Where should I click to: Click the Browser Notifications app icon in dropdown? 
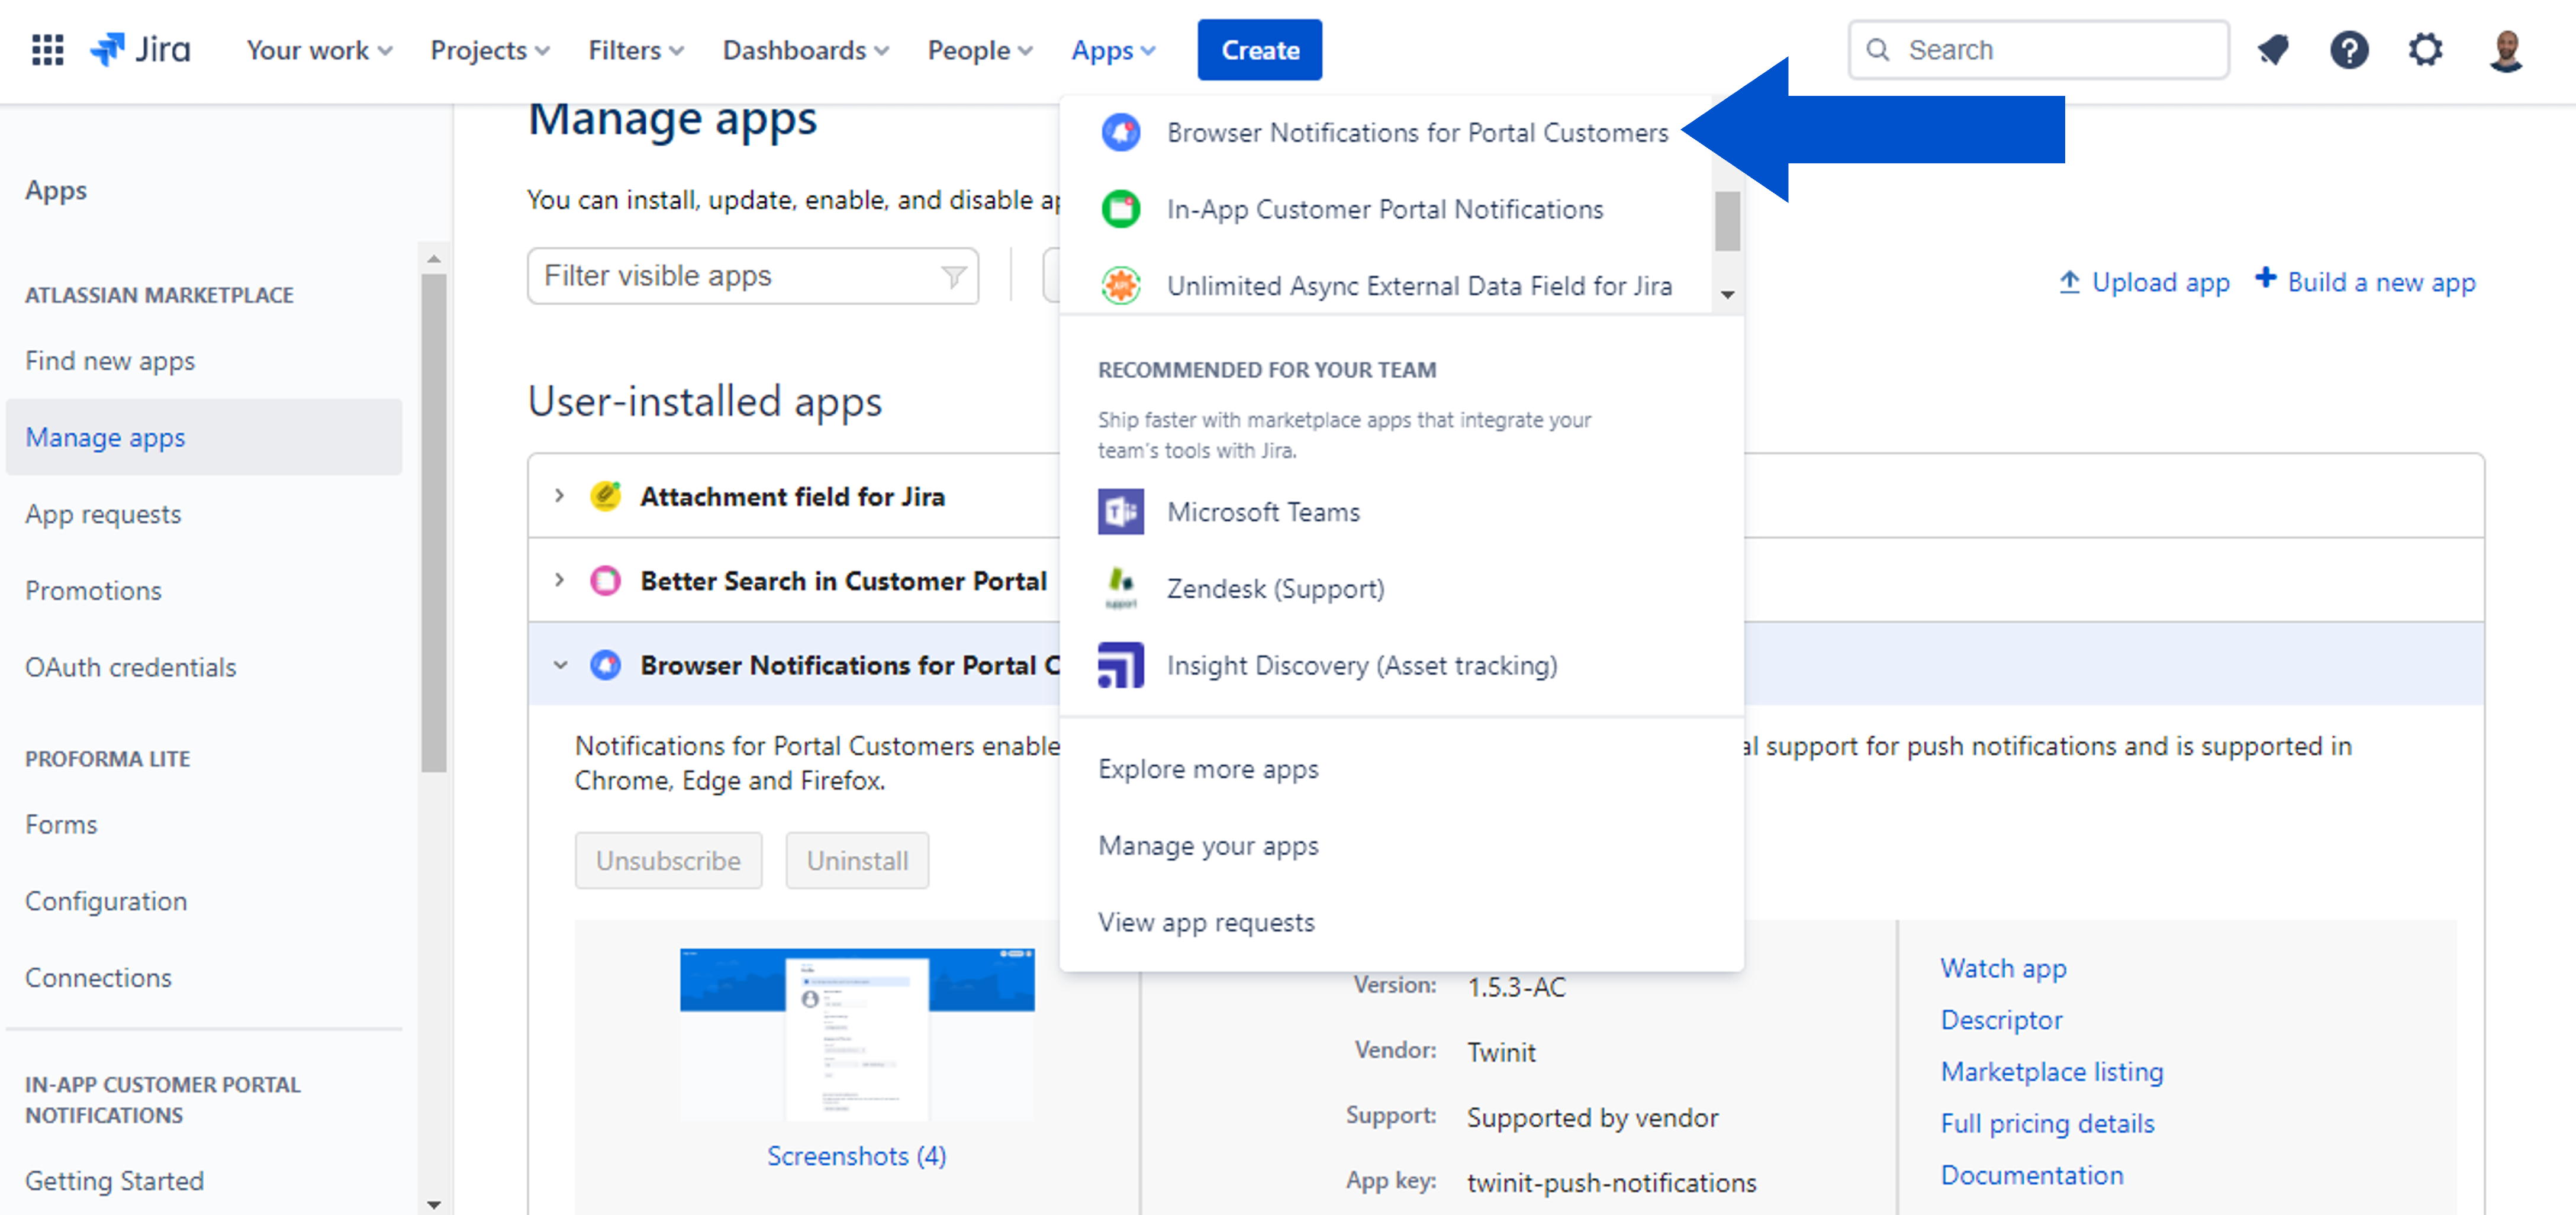click(x=1121, y=132)
